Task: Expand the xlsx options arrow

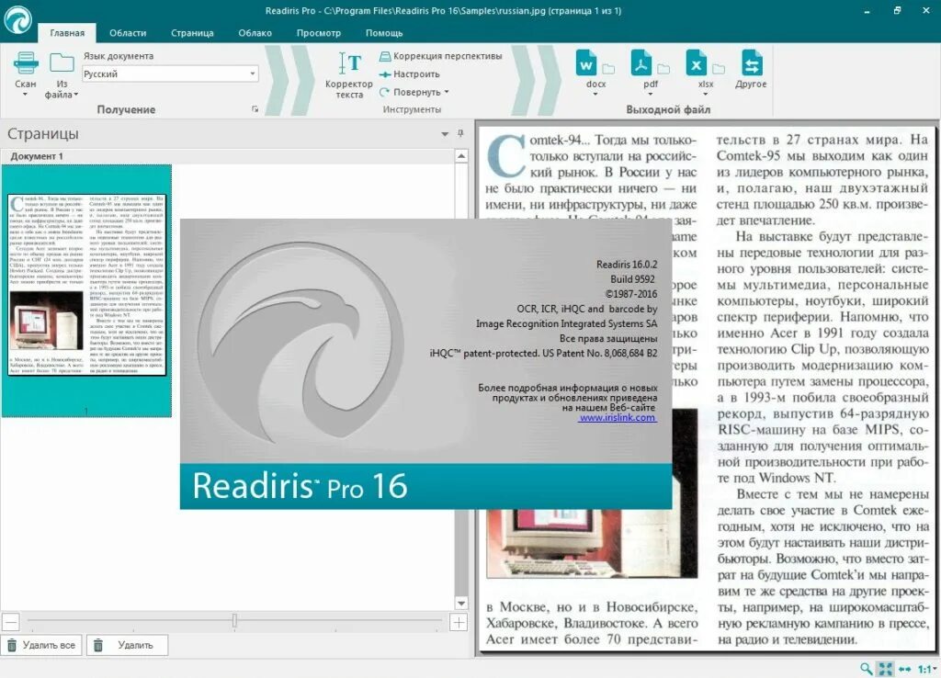Action: pos(706,95)
